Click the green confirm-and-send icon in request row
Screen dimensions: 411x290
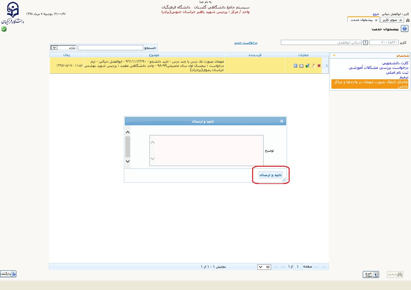(x=307, y=66)
